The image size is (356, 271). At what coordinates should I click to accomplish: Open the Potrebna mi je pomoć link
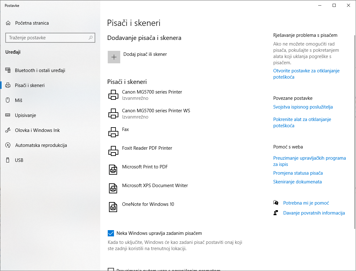pos(306,203)
